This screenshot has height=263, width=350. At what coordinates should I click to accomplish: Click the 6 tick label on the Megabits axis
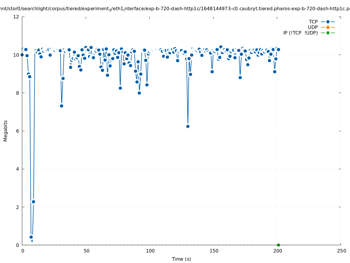[x=18, y=131]
